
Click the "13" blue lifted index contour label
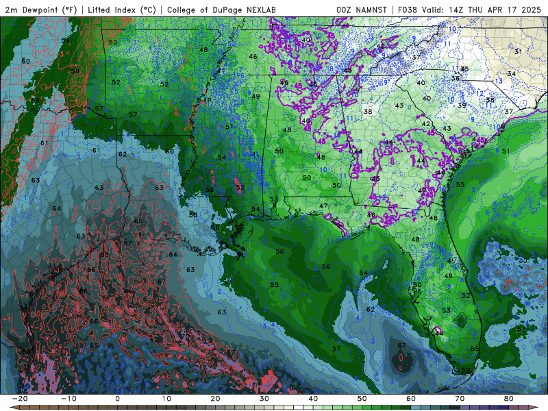point(499,81)
